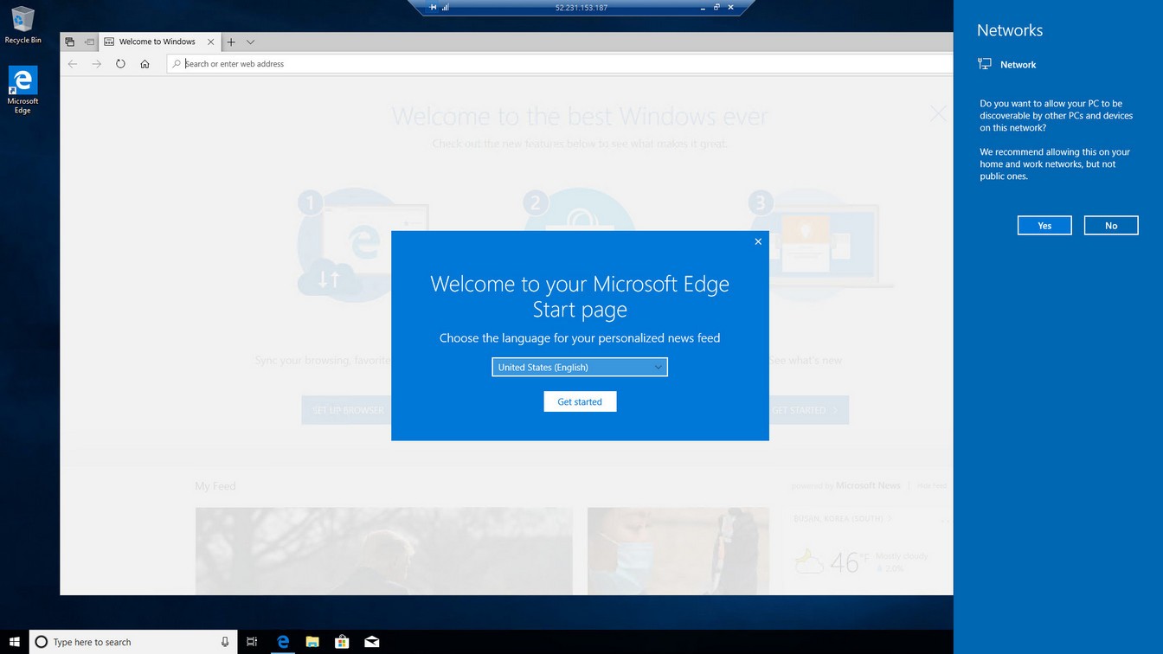Show tab previews with the chevron
Viewport: 1163px width, 654px height.
tap(250, 42)
